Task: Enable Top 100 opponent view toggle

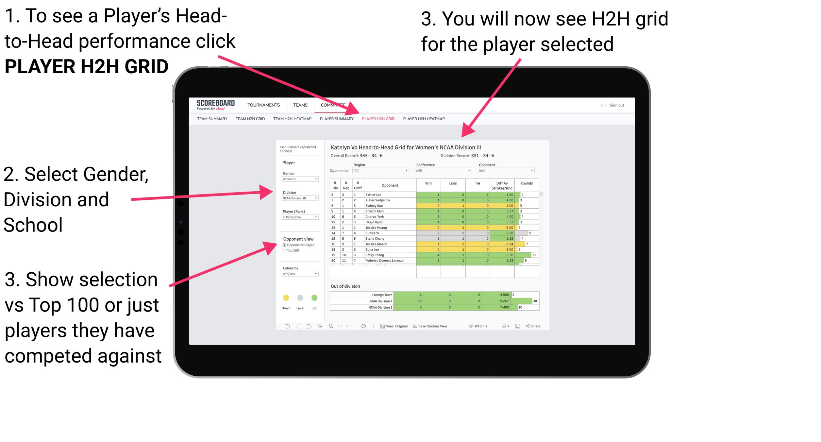Action: [x=283, y=252]
